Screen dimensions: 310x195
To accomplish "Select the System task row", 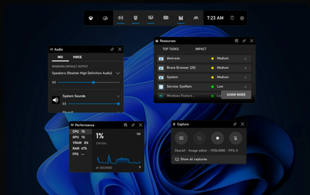I will pos(205,77).
